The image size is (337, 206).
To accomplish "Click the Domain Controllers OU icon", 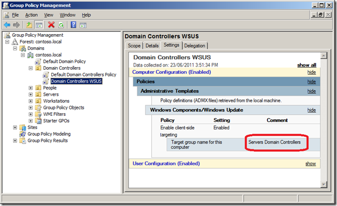I will point(38,68).
